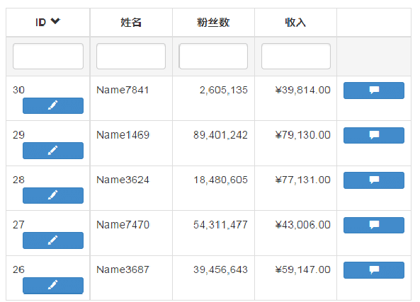Click the edit pencil button for ID 29
The height and width of the screenshot is (302, 420).
coord(53,151)
